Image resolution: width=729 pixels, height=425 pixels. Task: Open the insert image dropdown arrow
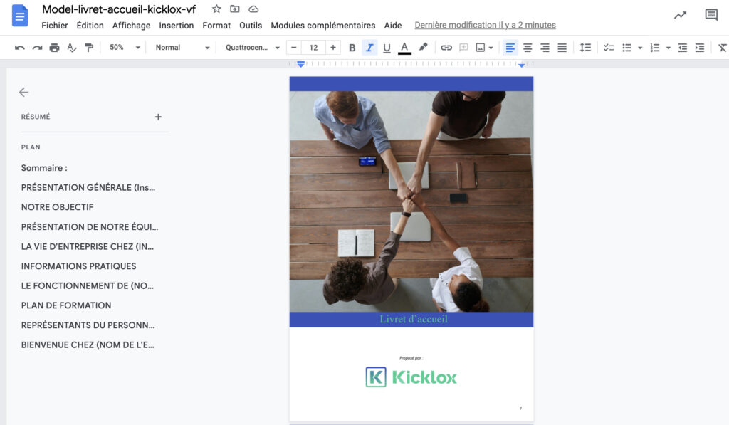coord(491,48)
